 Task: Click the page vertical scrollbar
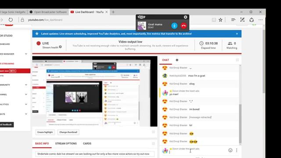click(263, 61)
